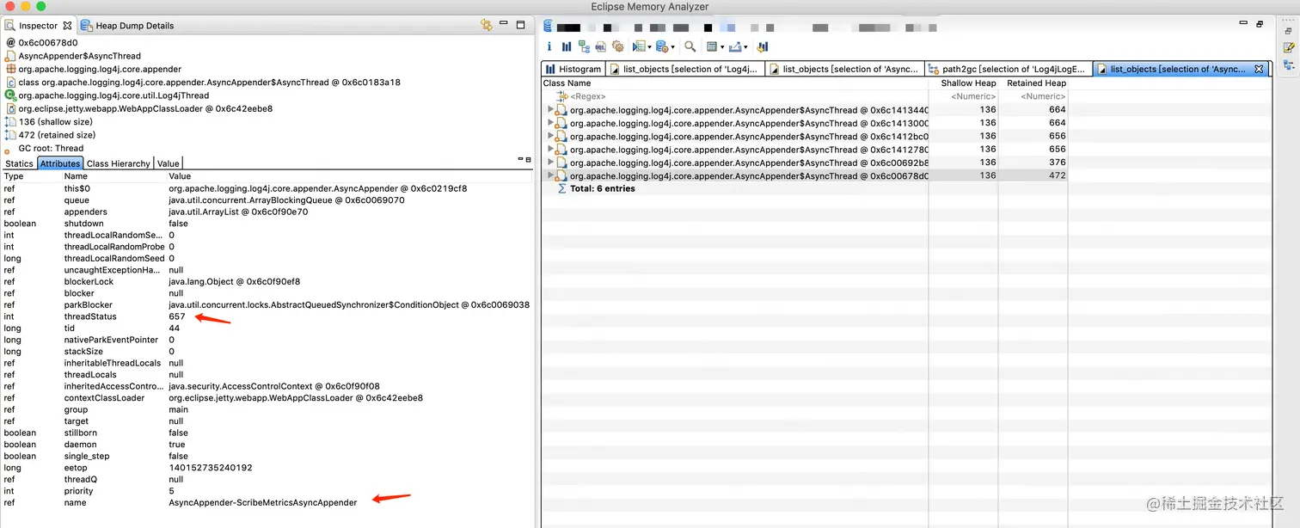Click the 'GC root: Thread' line in Inspector
Screen dimensions: 1300x528
pos(51,149)
